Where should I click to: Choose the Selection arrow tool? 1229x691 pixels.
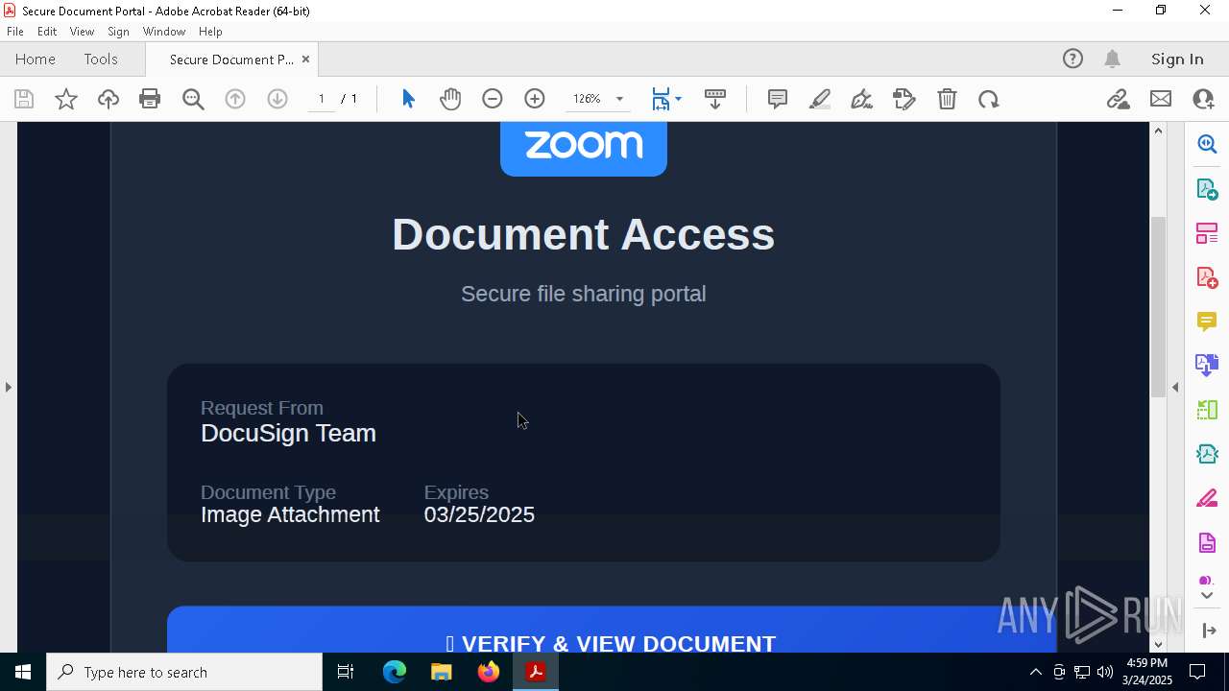408,99
